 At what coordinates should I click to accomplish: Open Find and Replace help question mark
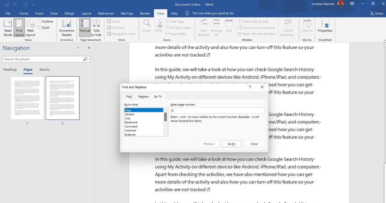(x=250, y=87)
